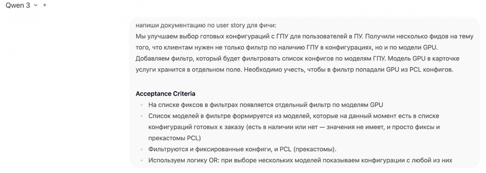Viewport: 486px width, 173px height.
Task: Expand the chevron arrow next to Qwen 3
Action: coord(36,5)
